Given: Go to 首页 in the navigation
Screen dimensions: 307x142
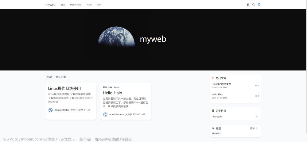Looking at the screenshot, I should 63,5.
